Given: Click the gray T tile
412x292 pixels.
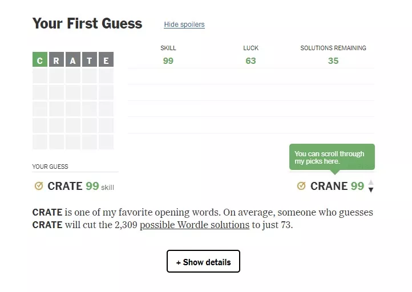Looking at the screenshot, I should [x=90, y=60].
